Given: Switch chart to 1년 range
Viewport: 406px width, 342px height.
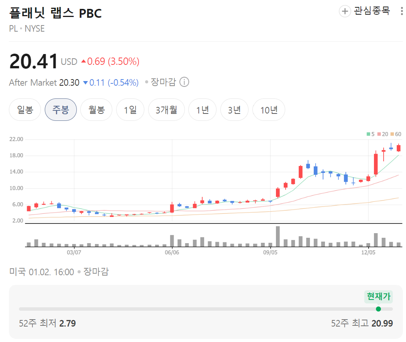Looking at the screenshot, I should [203, 110].
